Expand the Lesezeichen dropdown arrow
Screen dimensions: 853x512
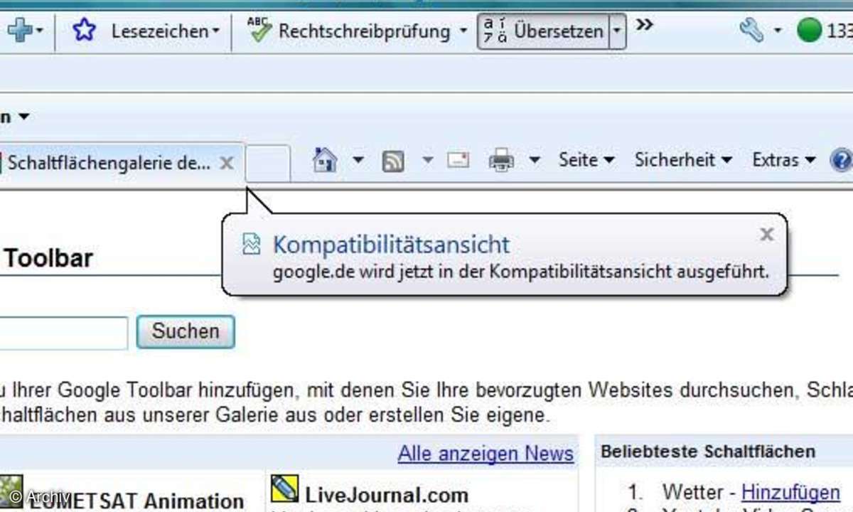pos(215,32)
